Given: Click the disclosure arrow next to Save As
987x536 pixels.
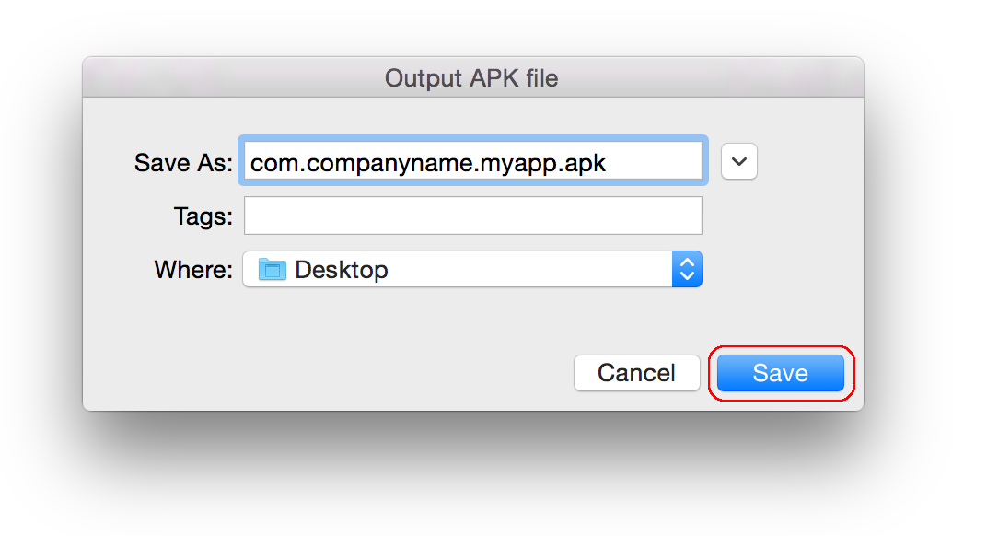Looking at the screenshot, I should tap(739, 161).
